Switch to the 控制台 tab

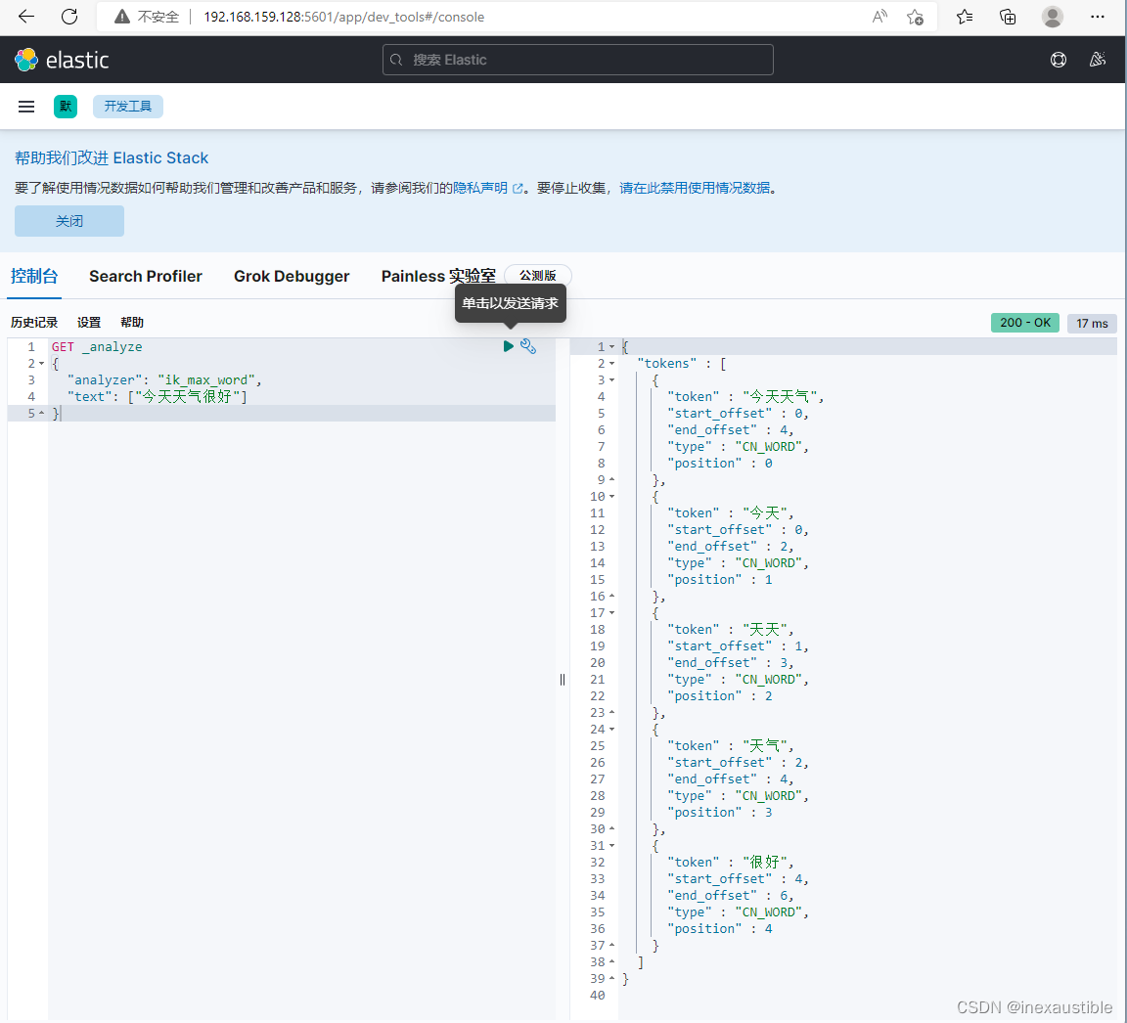point(34,276)
